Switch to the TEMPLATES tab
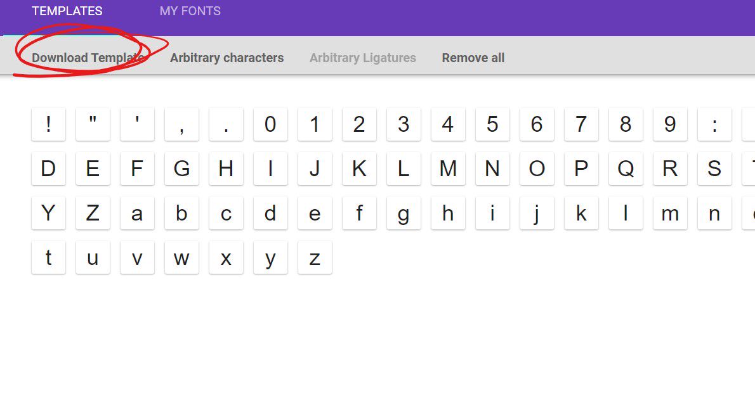The height and width of the screenshot is (403, 755). pyautogui.click(x=67, y=11)
